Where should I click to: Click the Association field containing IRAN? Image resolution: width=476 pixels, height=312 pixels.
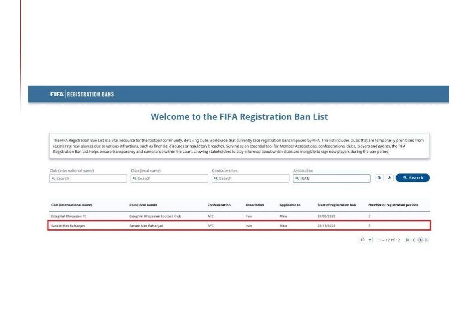coord(332,179)
